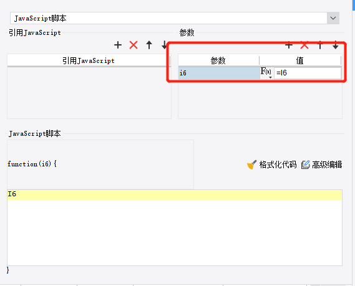Move the referenced JavaScript entry up
355x286 pixels.
(x=149, y=45)
